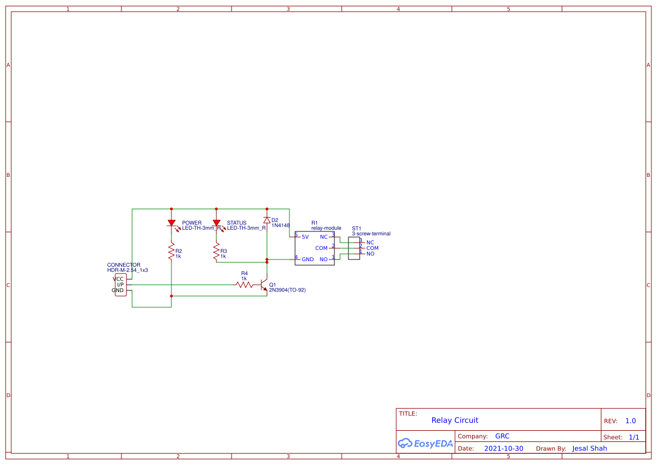
Task: Click the REV 1.0 field
Action: (630, 420)
